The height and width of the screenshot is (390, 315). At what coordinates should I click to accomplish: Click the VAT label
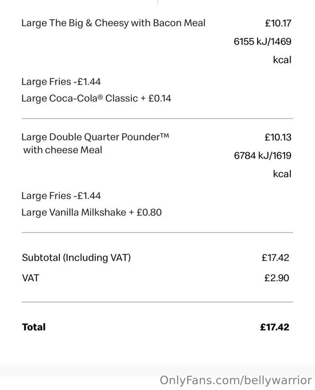(x=31, y=278)
